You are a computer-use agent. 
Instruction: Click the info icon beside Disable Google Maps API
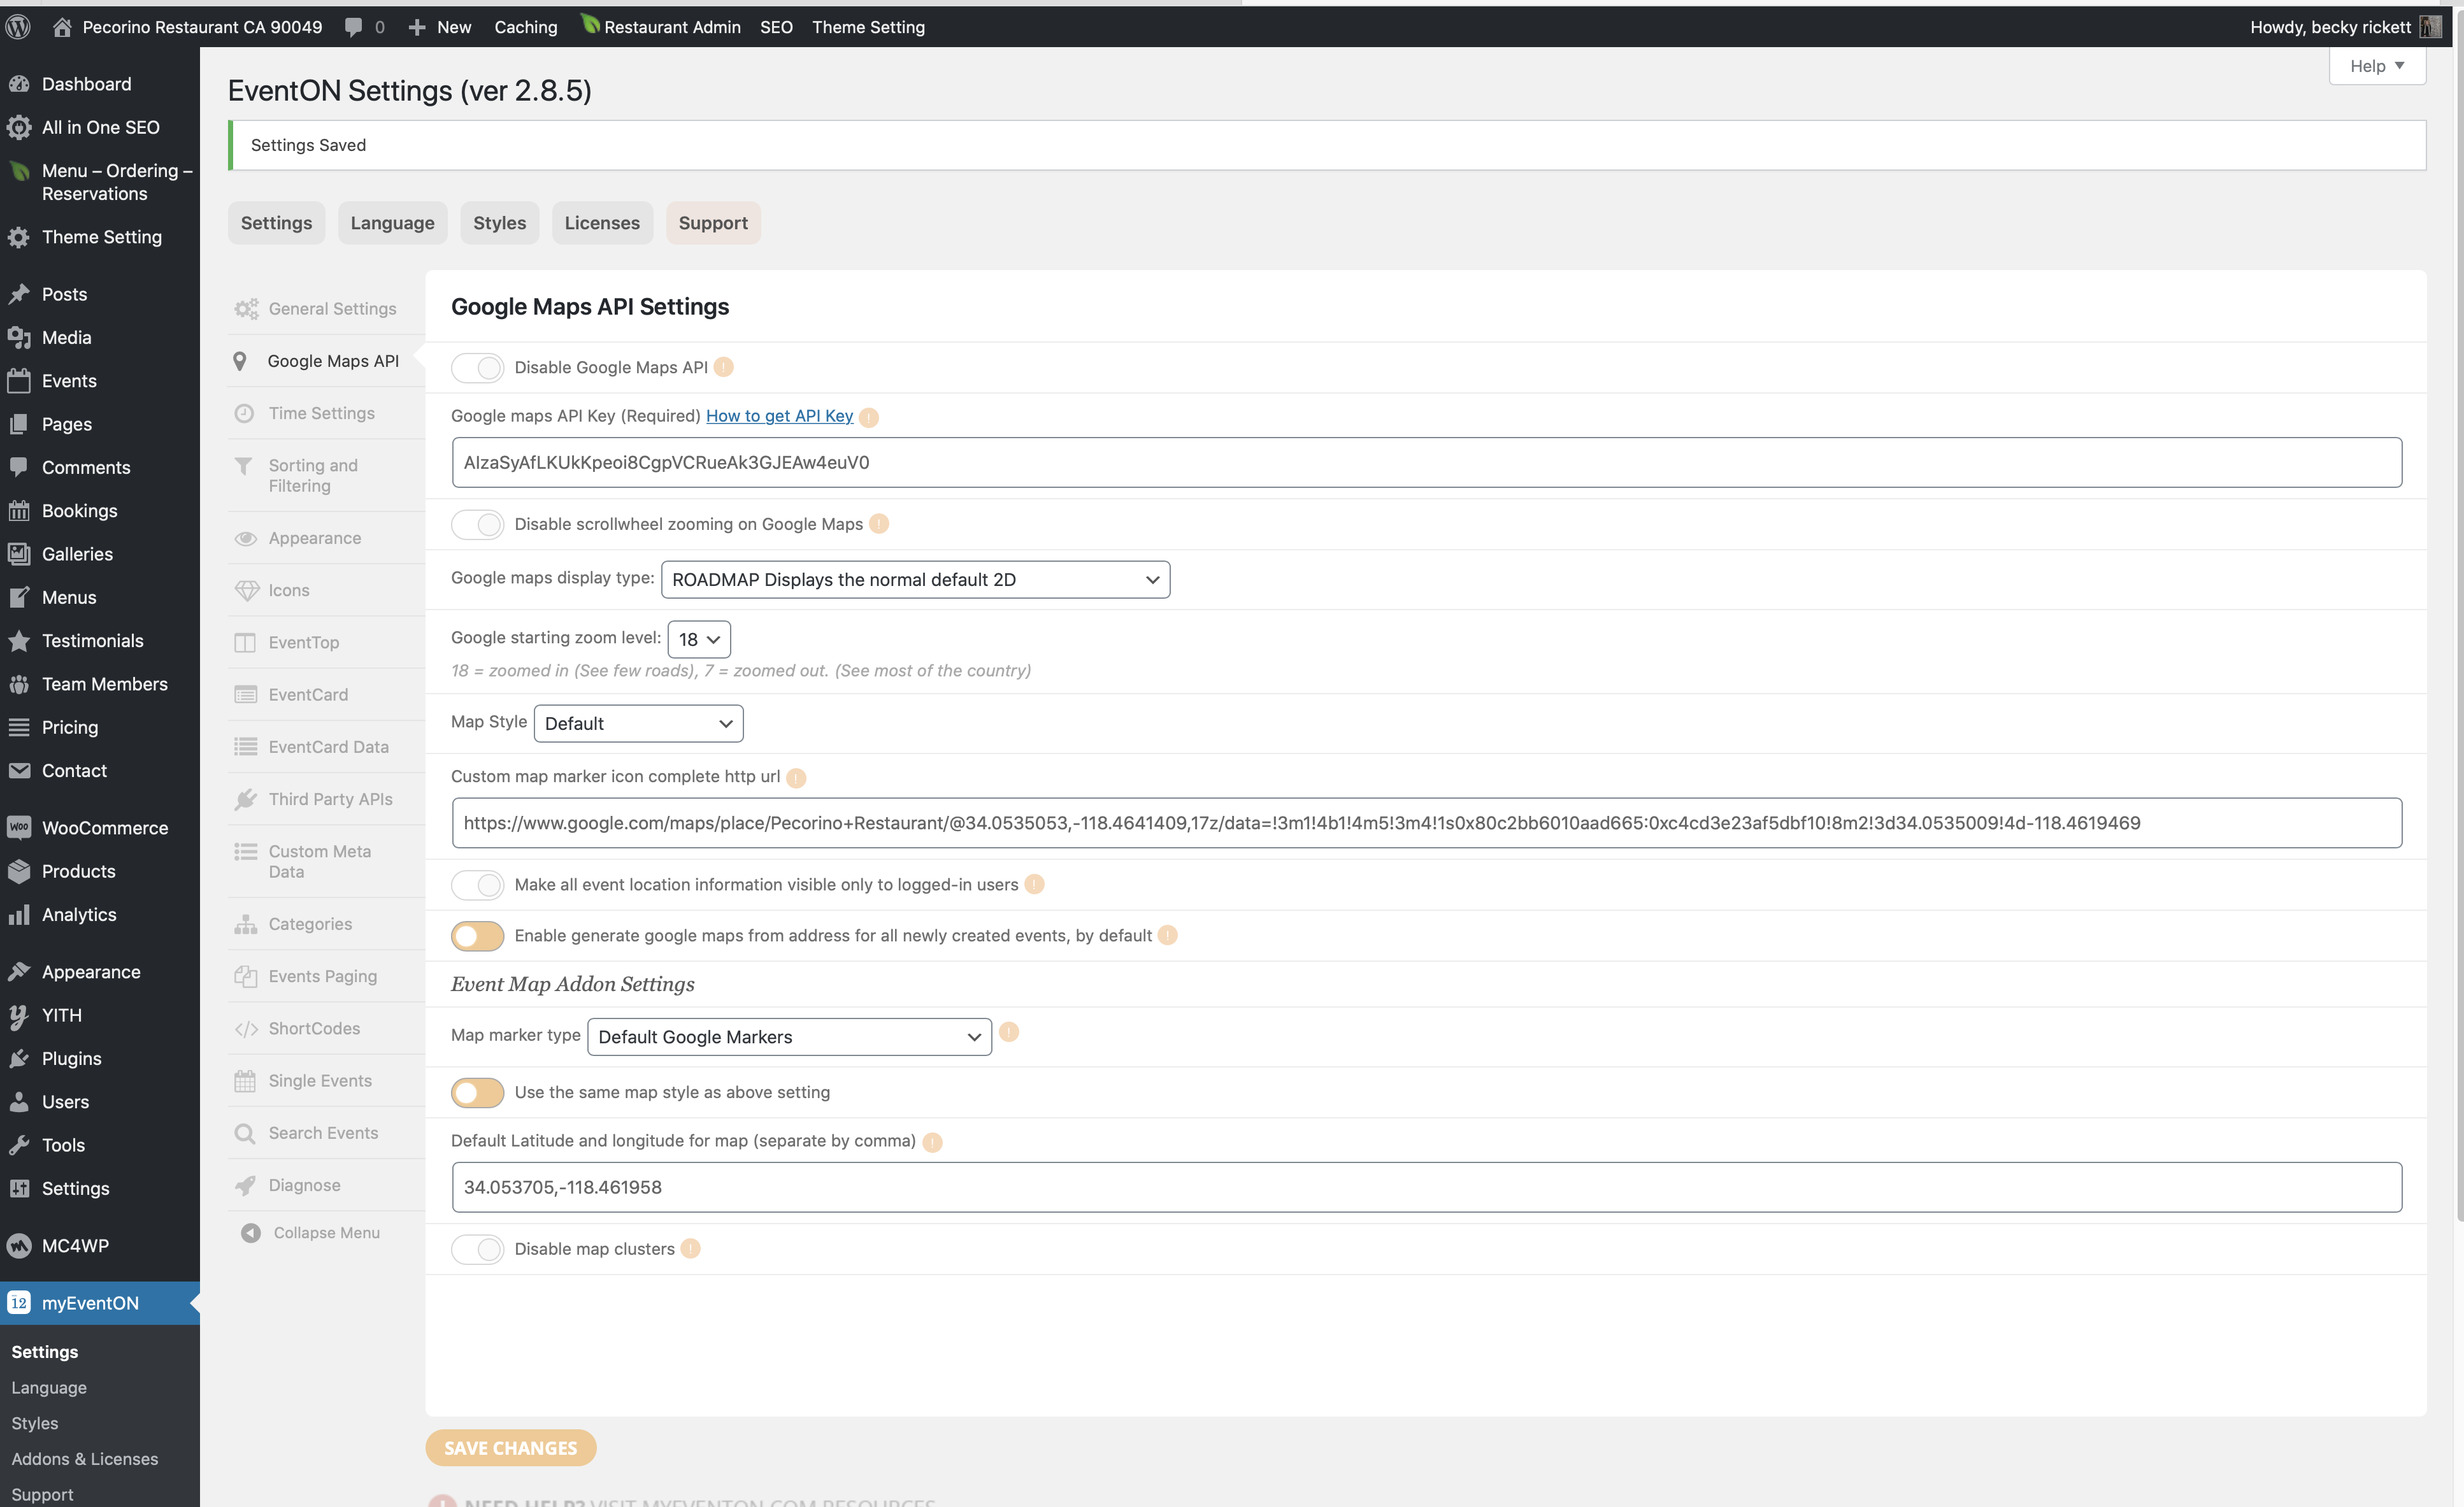pyautogui.click(x=724, y=367)
